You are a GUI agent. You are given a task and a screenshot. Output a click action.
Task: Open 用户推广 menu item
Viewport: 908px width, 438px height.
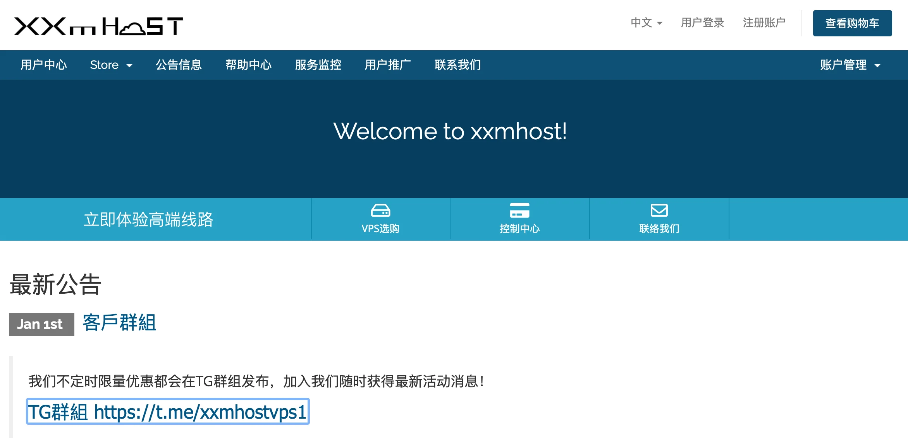(388, 65)
